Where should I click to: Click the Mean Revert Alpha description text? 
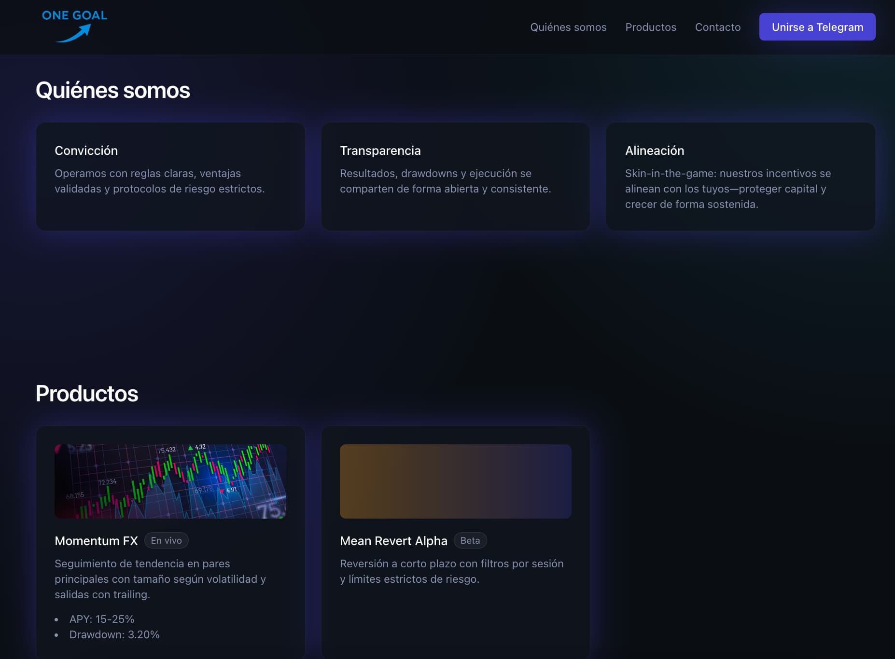pos(451,571)
